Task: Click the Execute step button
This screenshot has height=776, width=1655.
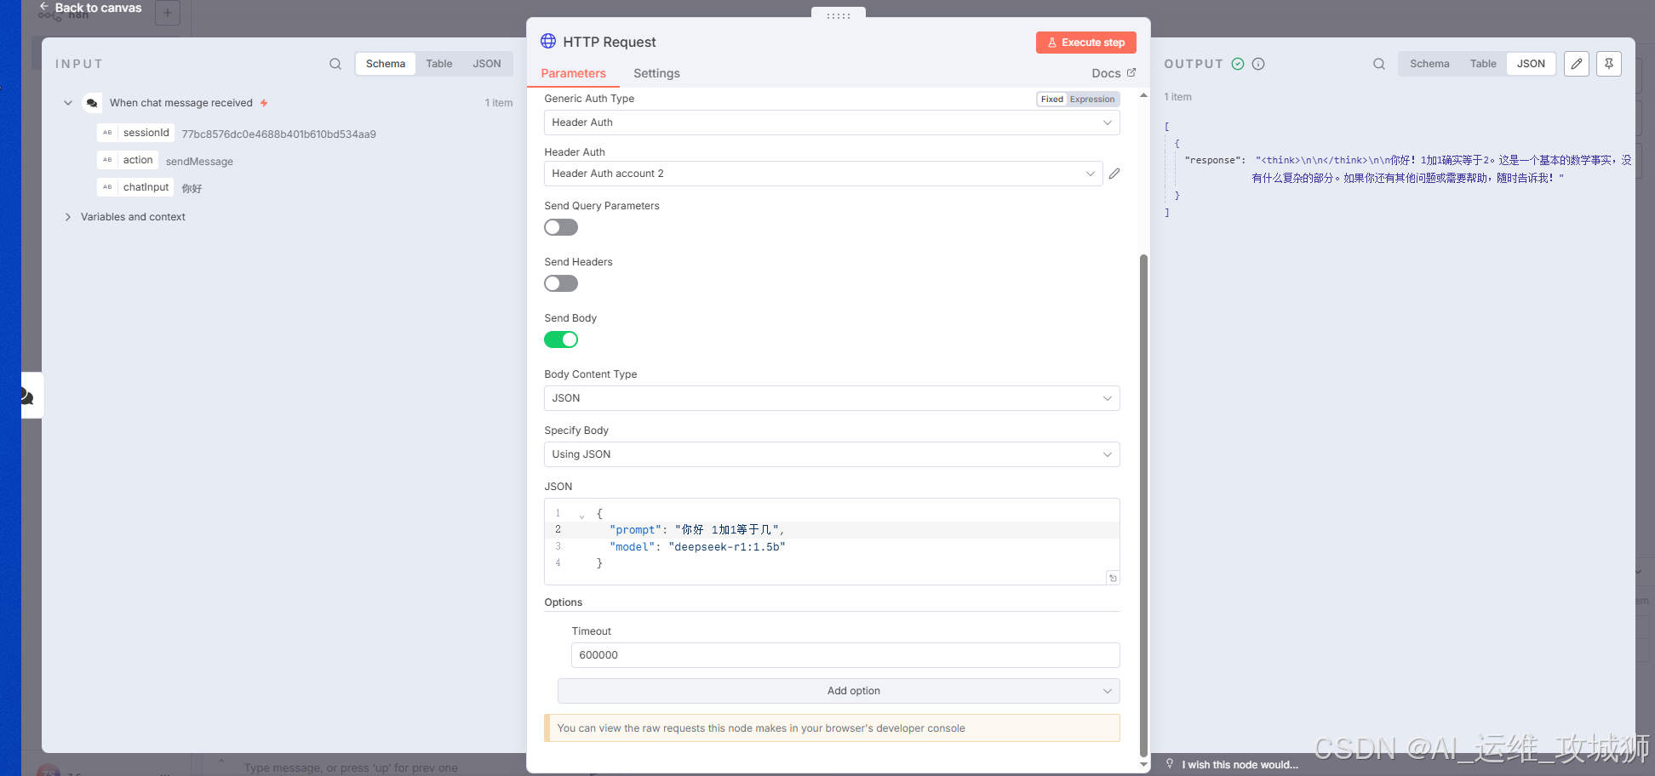Action: tap(1086, 43)
